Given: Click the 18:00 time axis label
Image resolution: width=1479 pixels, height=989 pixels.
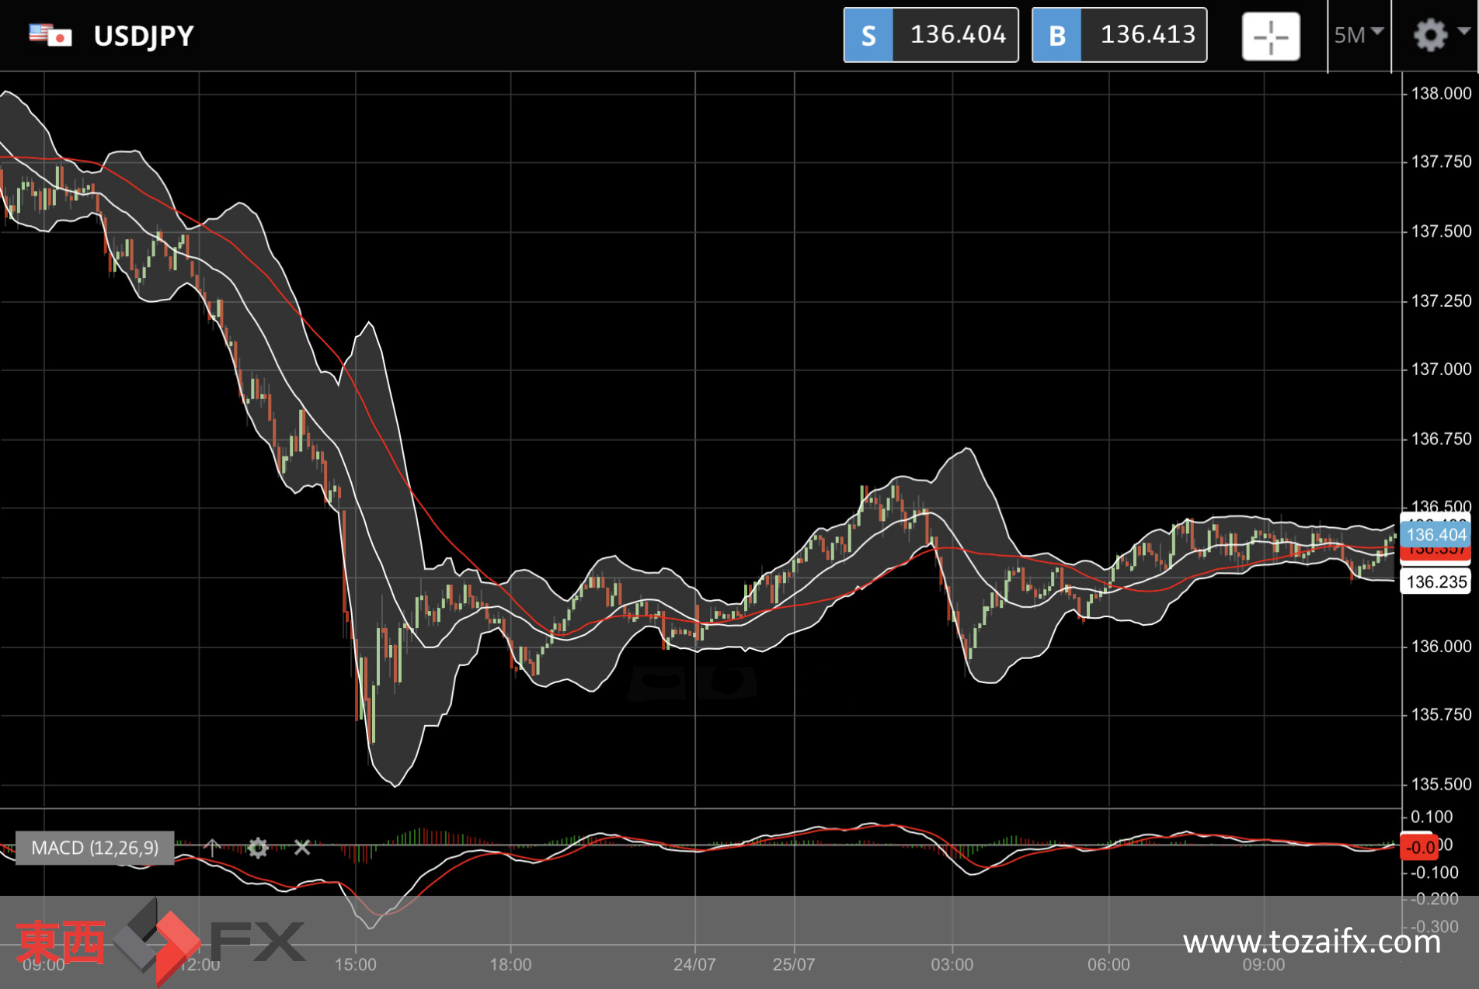Looking at the screenshot, I should 510,964.
